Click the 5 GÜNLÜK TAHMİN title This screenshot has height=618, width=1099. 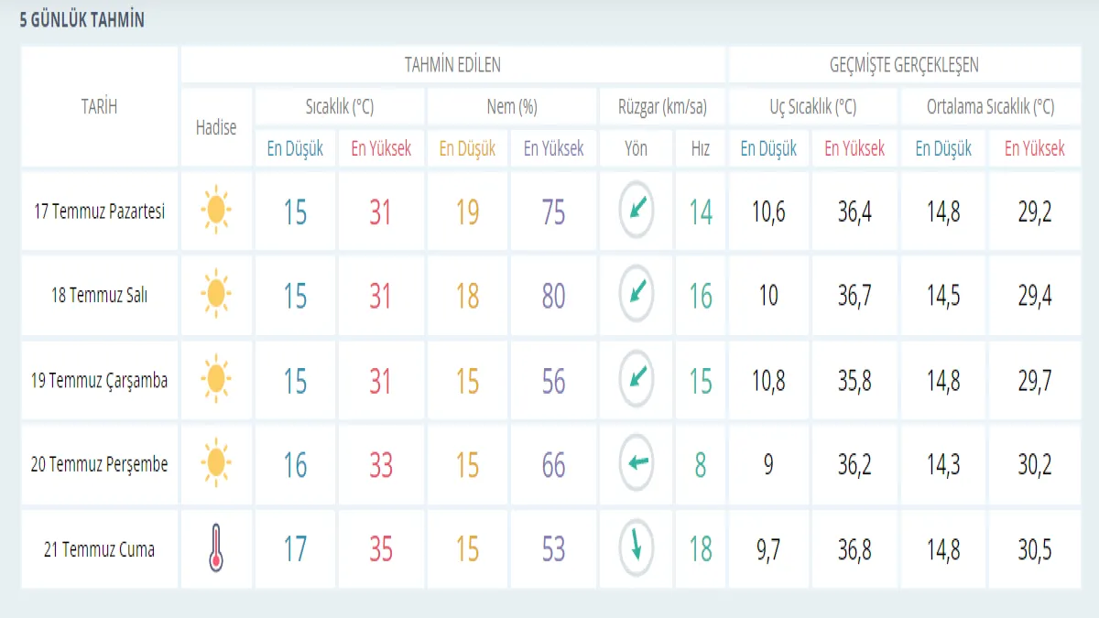pyautogui.click(x=82, y=20)
